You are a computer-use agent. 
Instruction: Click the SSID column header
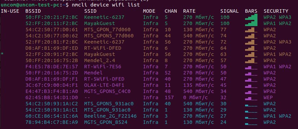(x=90, y=11)
